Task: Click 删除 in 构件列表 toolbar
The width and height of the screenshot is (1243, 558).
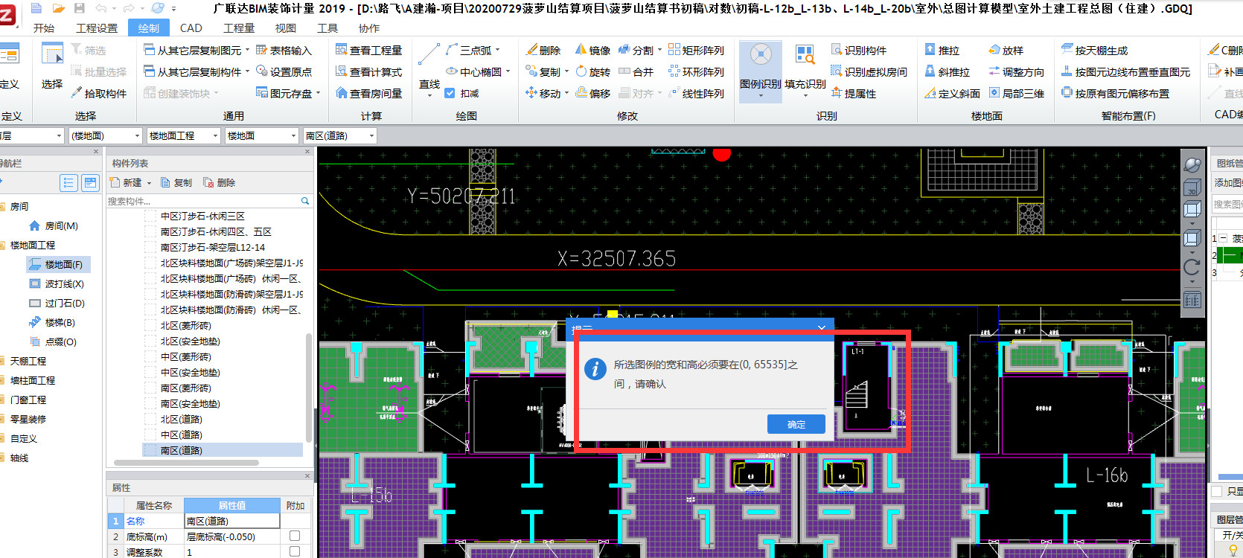Action: point(219,182)
